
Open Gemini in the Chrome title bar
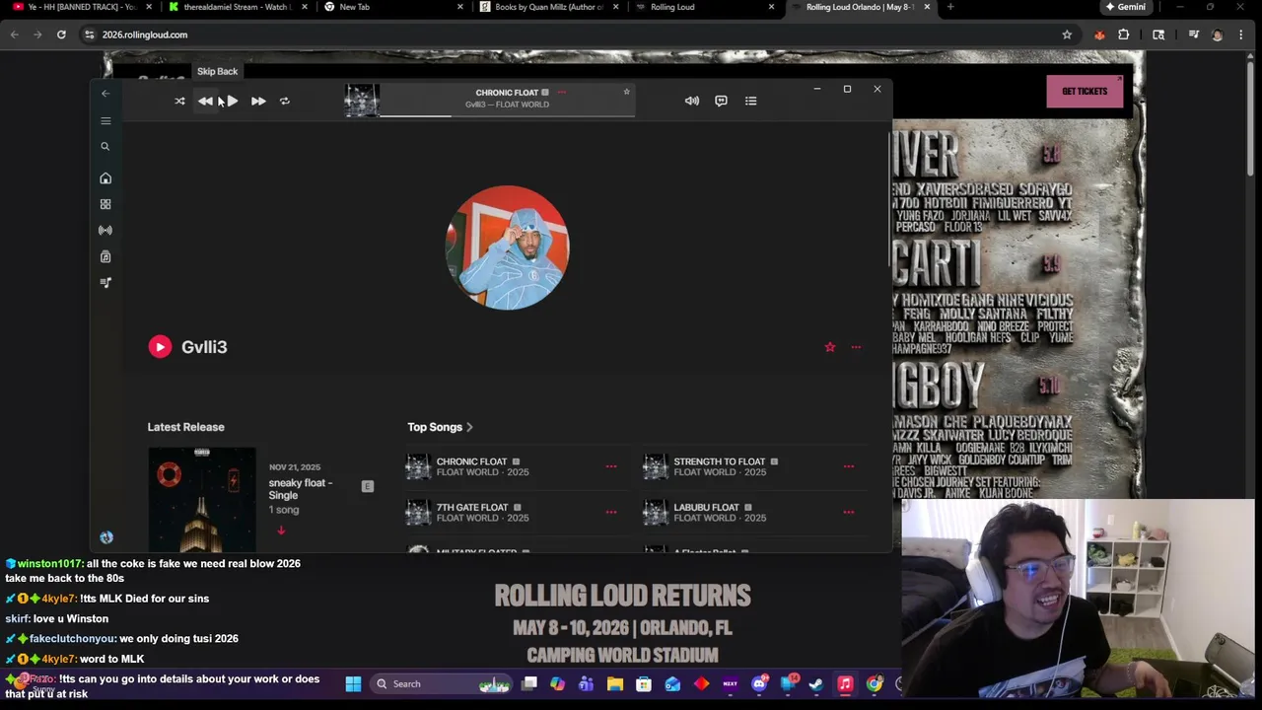(1126, 7)
